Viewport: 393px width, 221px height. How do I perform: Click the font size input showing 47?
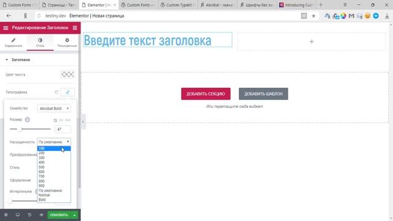click(63, 130)
